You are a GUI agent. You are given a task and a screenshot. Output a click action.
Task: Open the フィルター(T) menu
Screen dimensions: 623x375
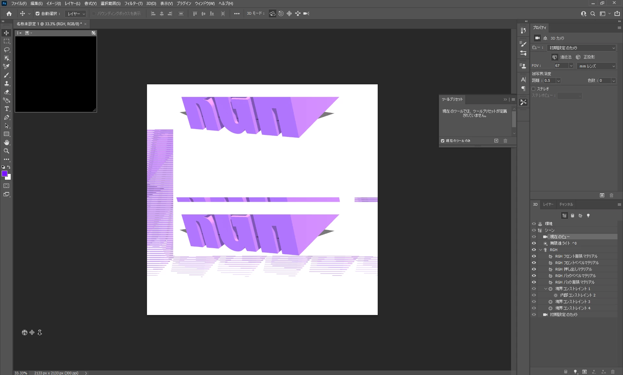[133, 4]
